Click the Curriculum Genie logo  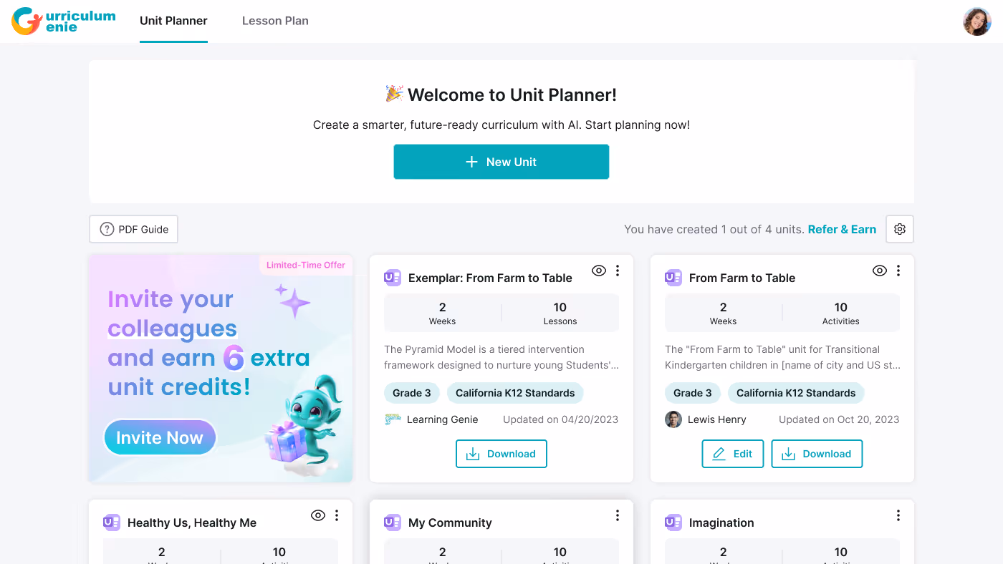click(x=63, y=21)
